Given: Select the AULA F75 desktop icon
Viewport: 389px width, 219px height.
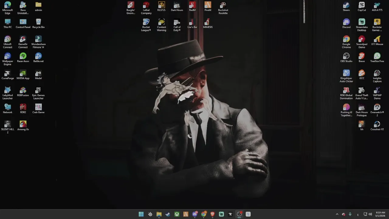Looking at the screenshot, I should point(377,6).
